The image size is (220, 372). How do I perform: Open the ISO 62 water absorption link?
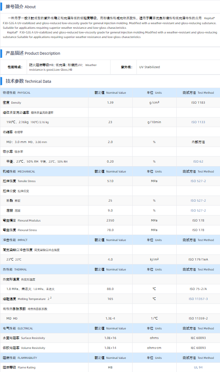(x=198, y=162)
